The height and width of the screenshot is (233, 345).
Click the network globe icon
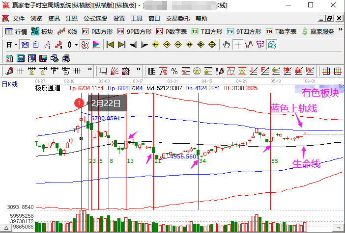point(55,58)
